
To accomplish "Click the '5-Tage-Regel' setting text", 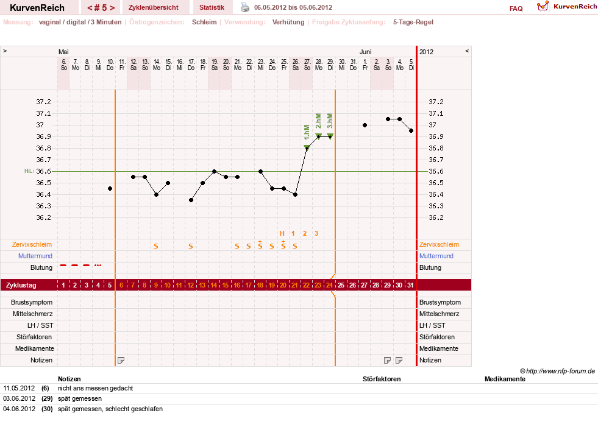I will pos(413,22).
